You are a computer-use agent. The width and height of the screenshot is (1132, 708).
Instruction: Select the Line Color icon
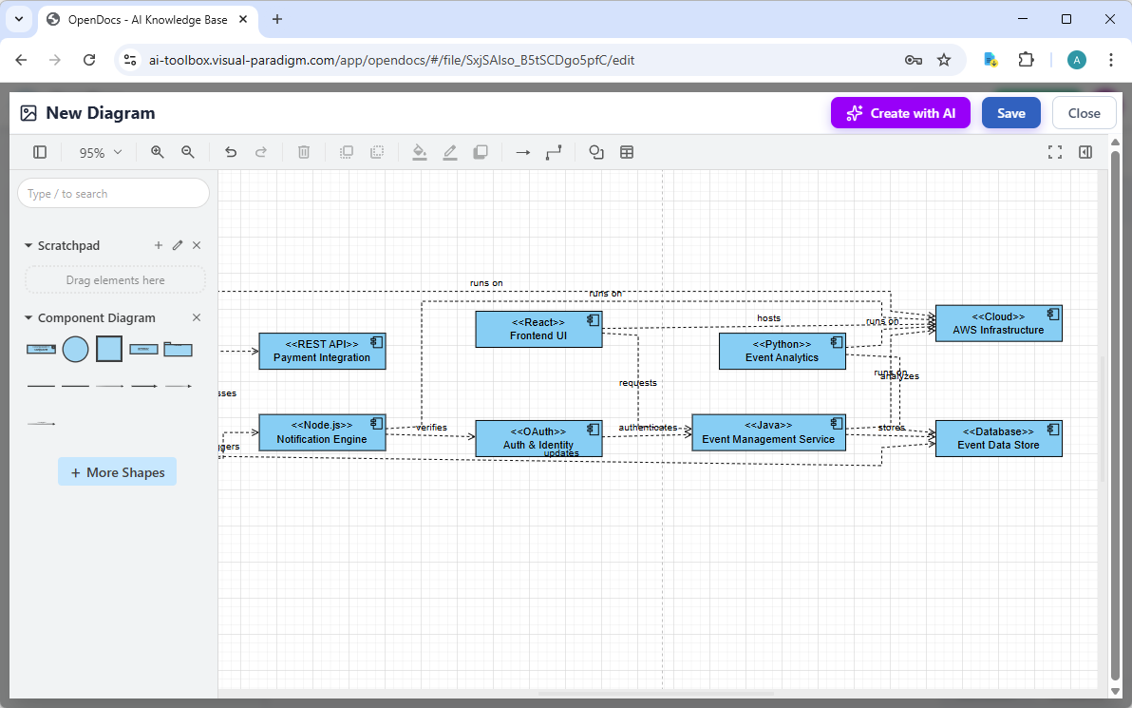pyautogui.click(x=449, y=152)
